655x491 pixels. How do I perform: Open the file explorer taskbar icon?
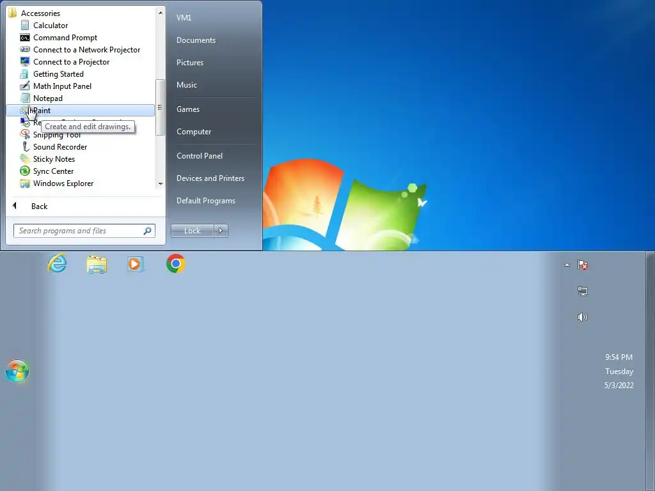click(97, 264)
